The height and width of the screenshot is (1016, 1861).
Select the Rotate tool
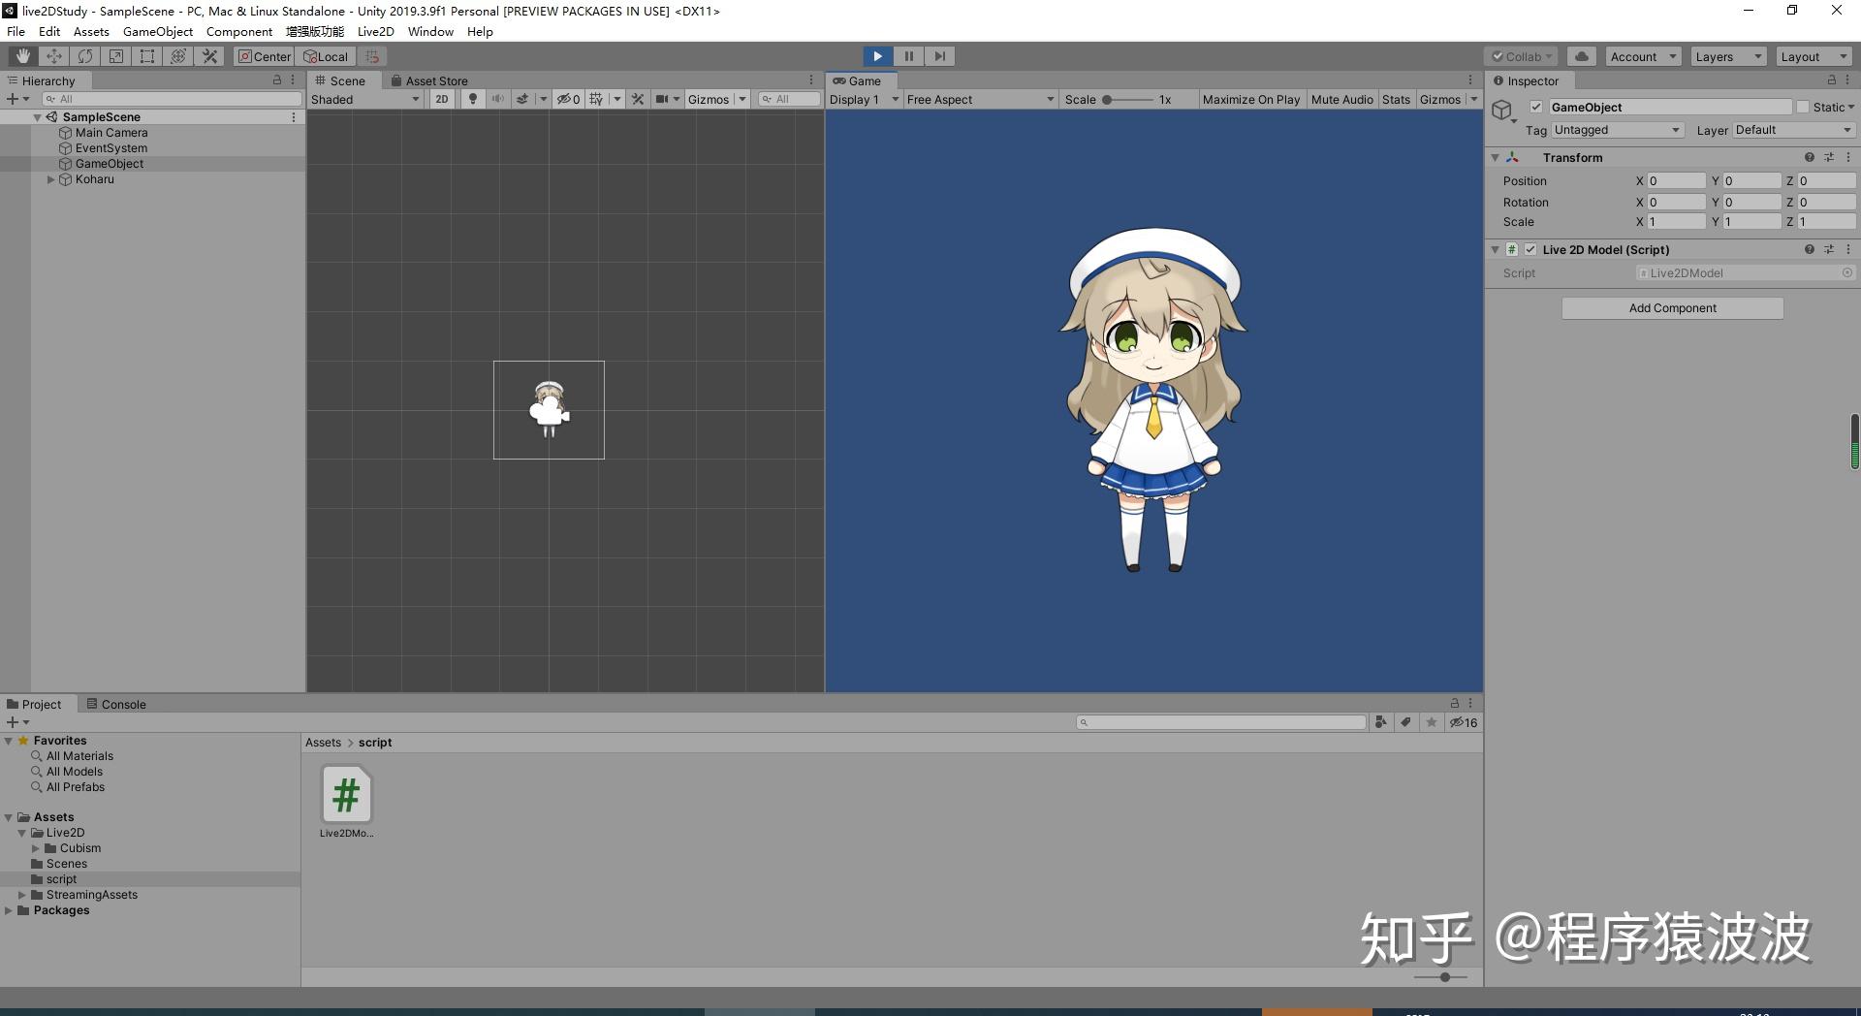coord(85,55)
